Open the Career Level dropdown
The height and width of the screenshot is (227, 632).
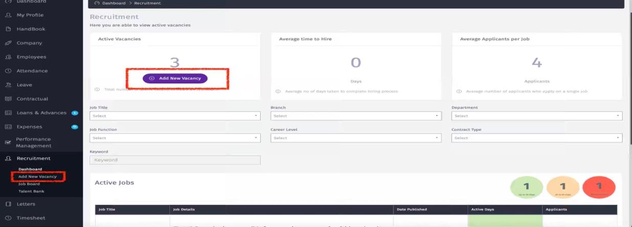(x=355, y=138)
